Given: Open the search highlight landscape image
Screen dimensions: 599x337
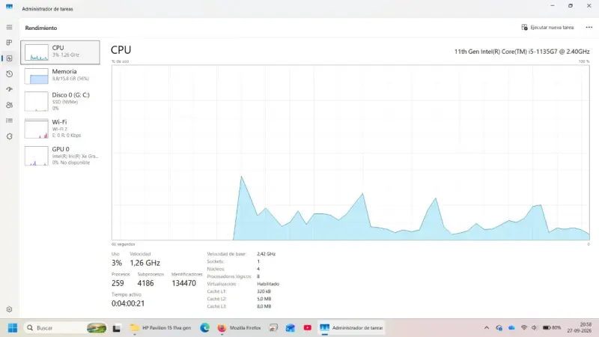Looking at the screenshot, I should tap(97, 328).
